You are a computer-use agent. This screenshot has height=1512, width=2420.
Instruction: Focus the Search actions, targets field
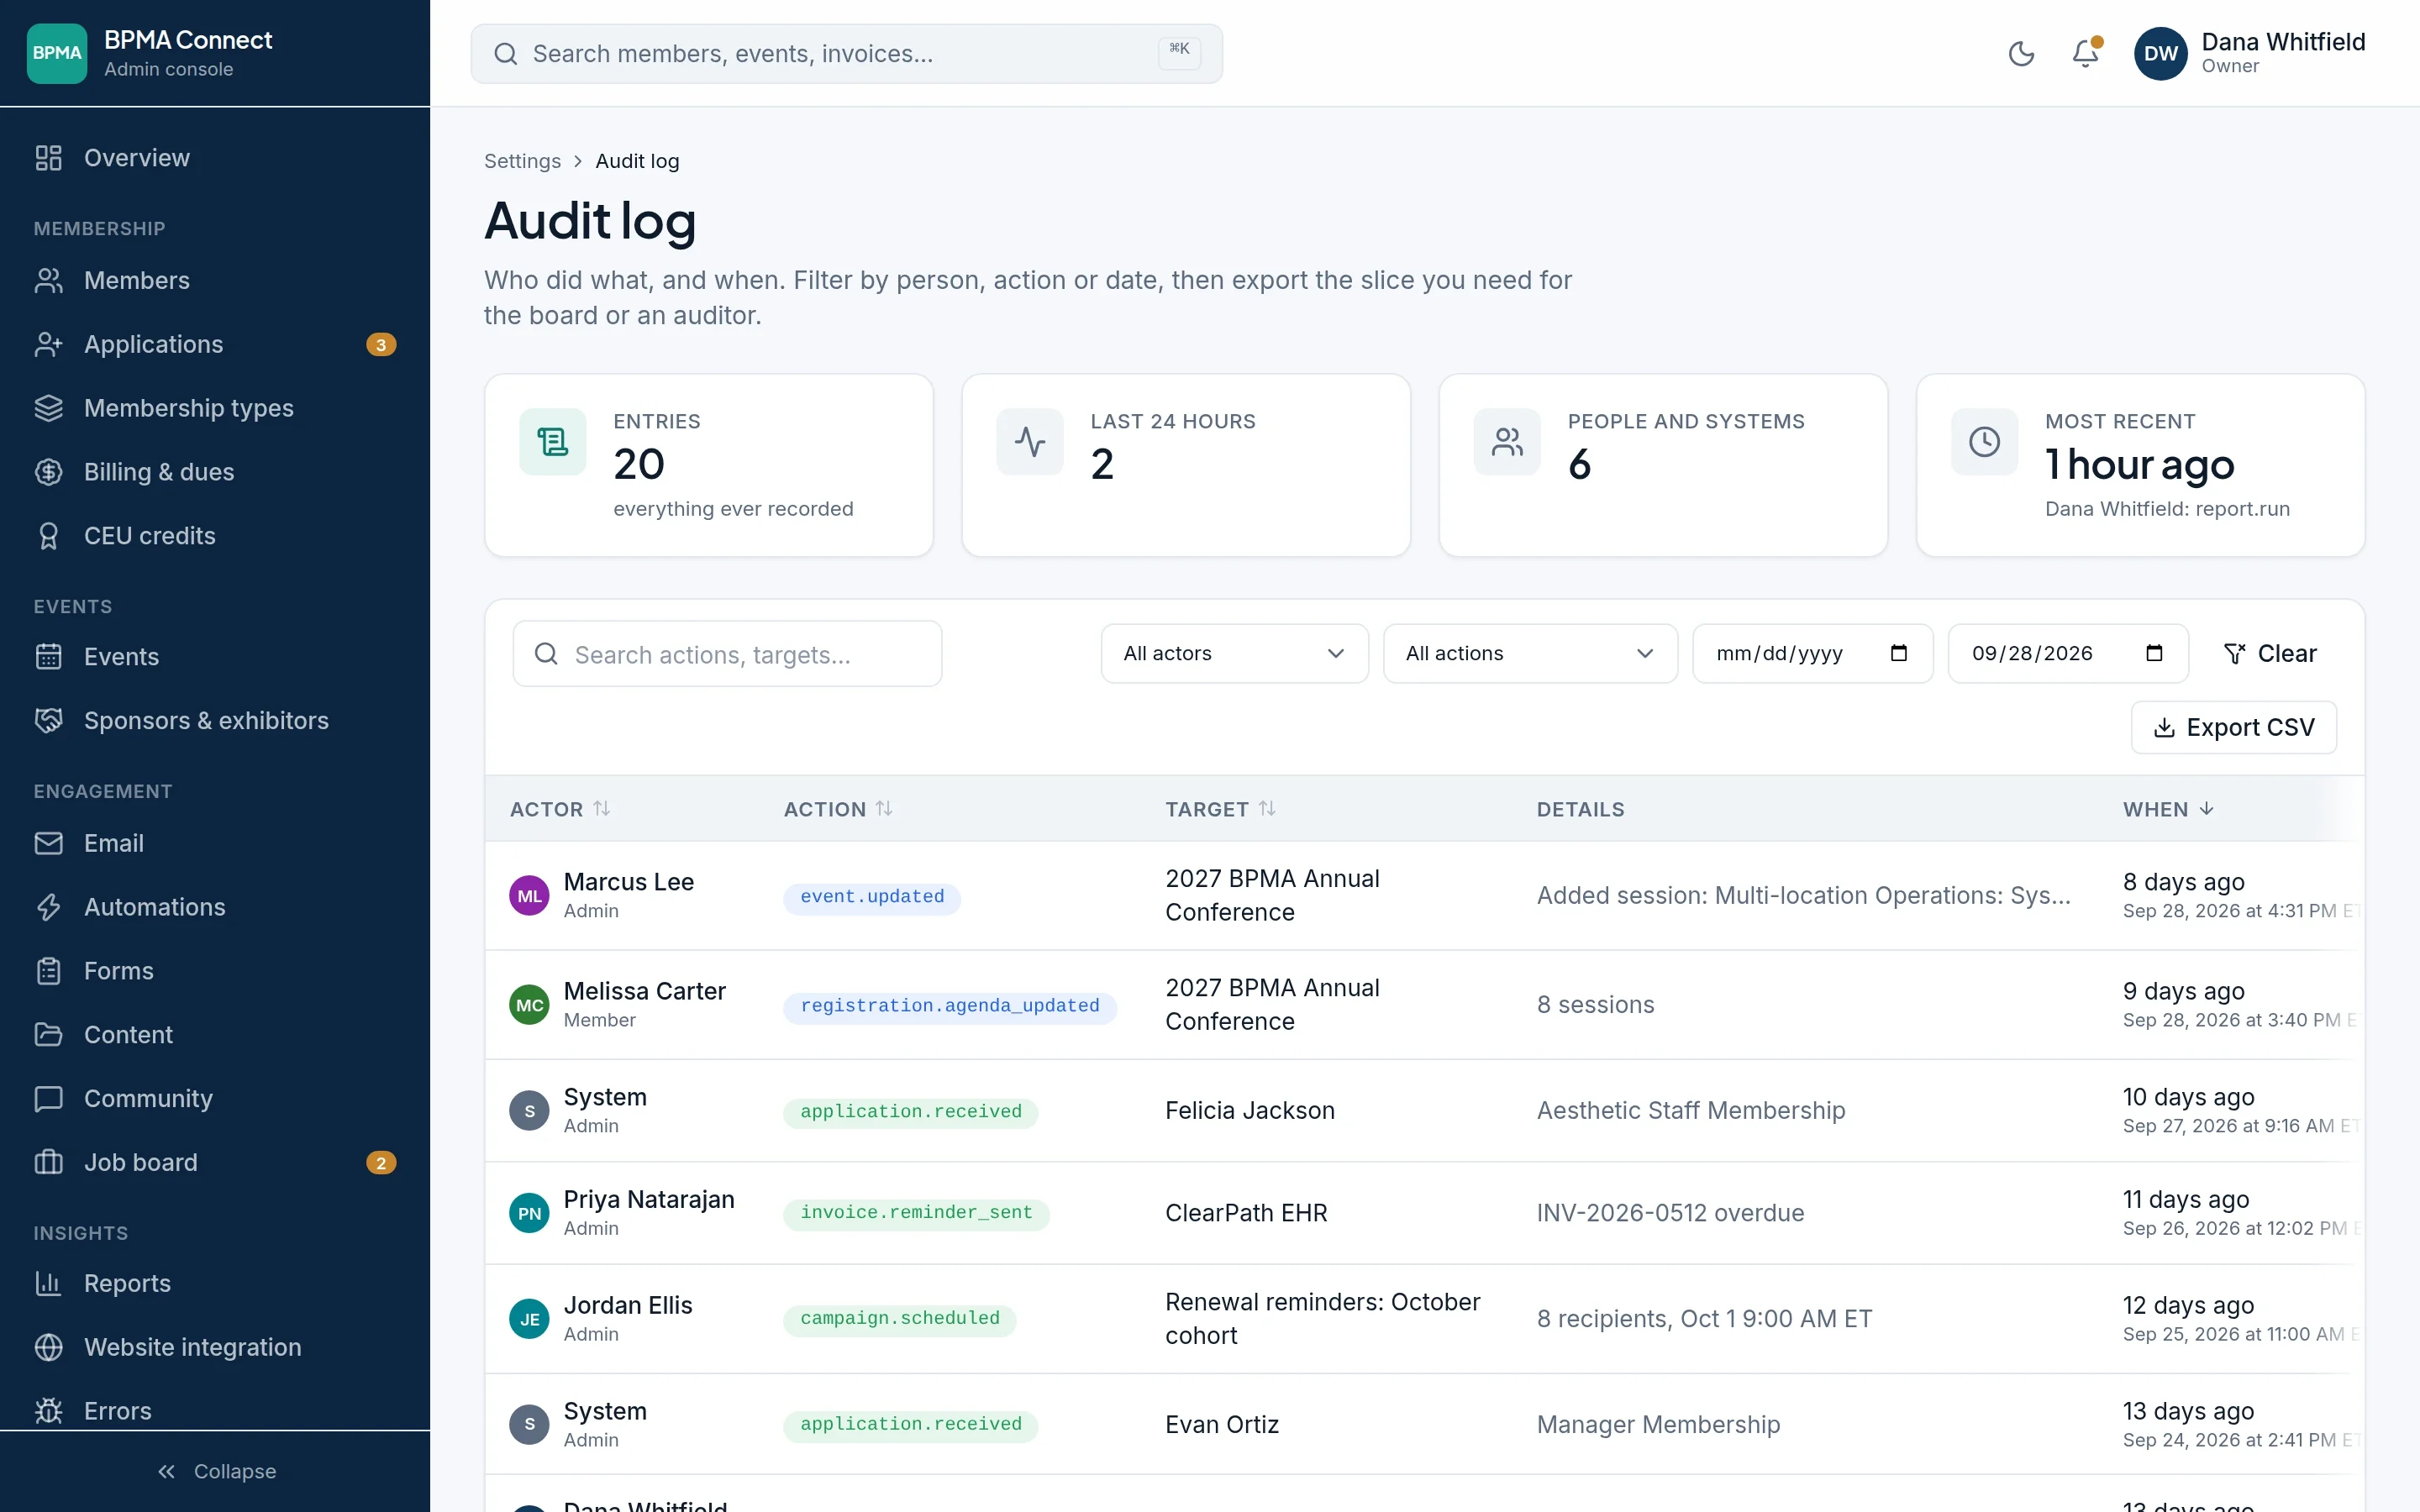727,654
